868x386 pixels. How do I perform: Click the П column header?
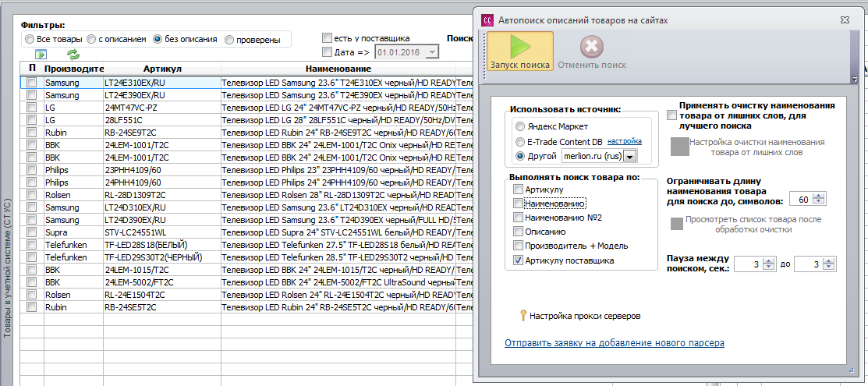(x=32, y=69)
